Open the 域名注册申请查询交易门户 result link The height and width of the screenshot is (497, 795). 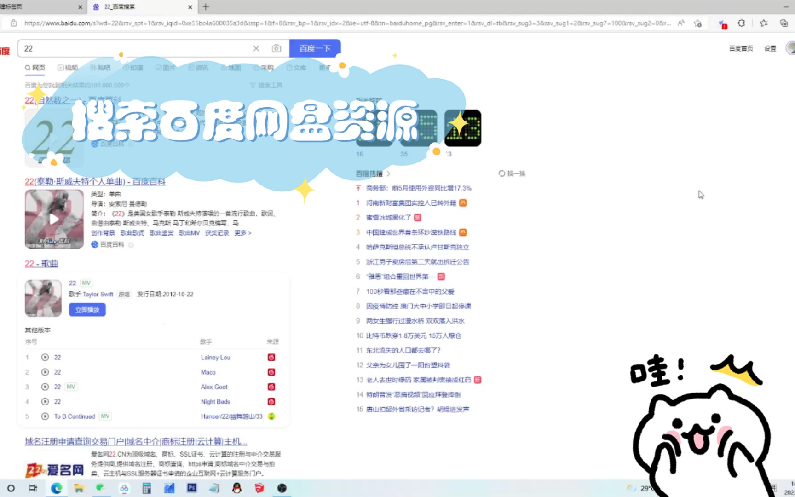(136, 441)
